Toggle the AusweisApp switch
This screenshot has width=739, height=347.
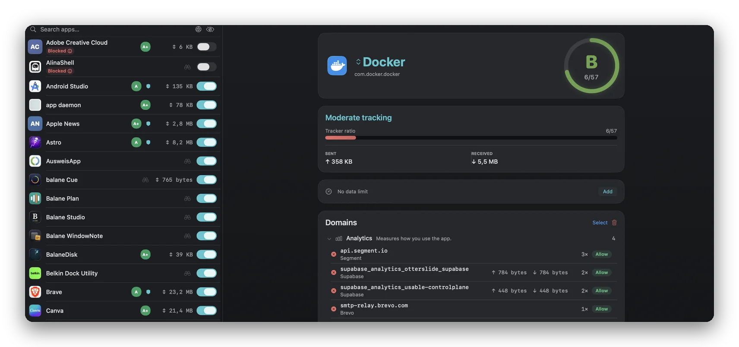point(206,161)
